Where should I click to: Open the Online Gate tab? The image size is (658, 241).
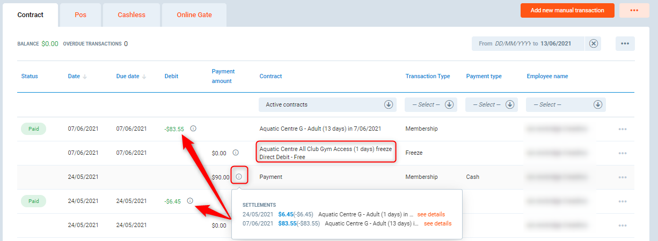click(194, 15)
